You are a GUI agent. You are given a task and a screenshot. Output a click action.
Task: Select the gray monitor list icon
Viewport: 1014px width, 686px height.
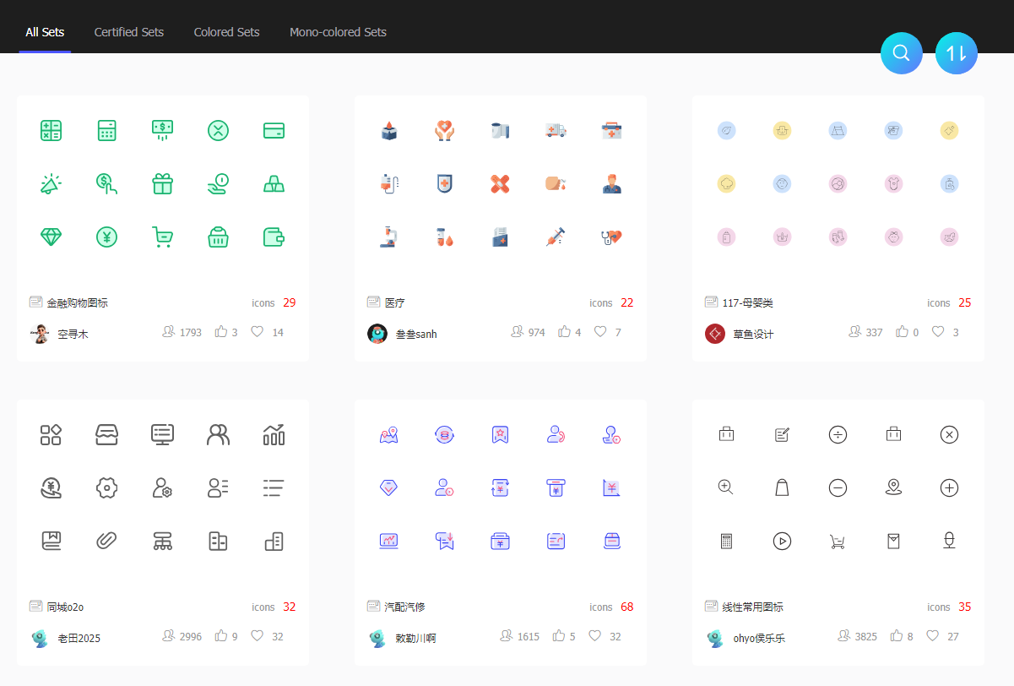click(x=163, y=434)
